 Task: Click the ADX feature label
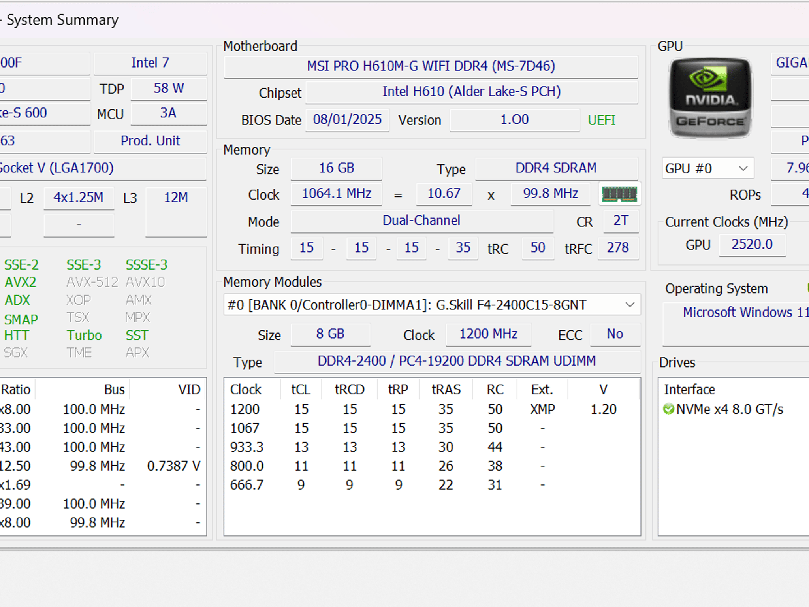pos(17,300)
